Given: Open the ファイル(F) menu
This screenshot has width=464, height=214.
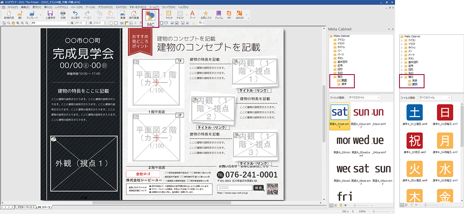Looking at the screenshot, I should pos(12,7).
